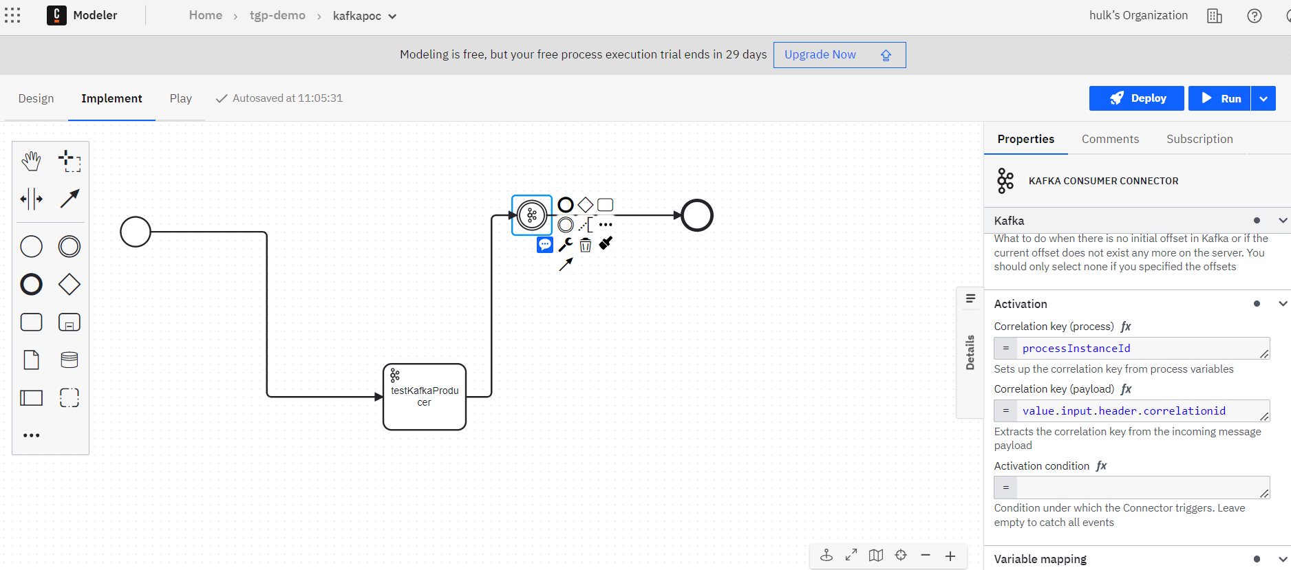Toggle the minimap icon
Viewport: 1291px width, 570px height.
coord(876,556)
